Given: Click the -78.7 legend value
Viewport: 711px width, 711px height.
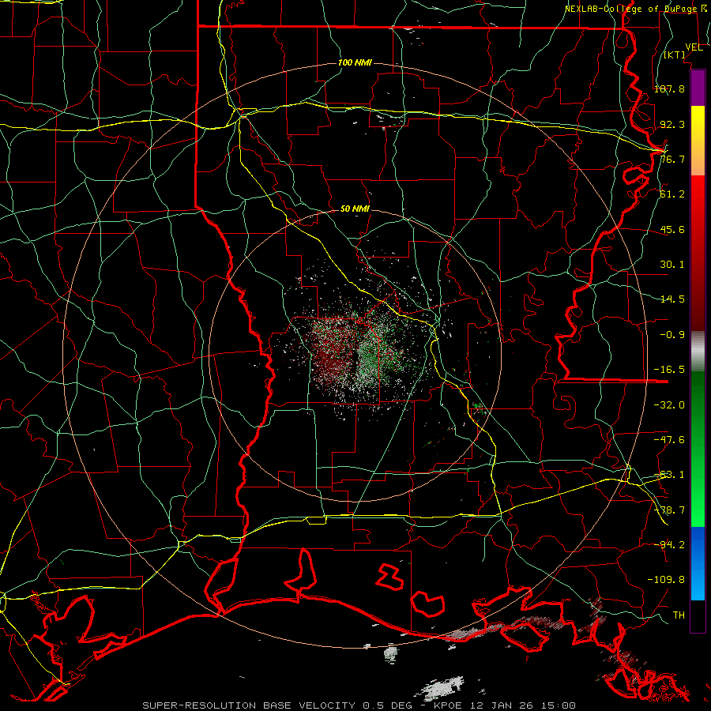Looking at the screenshot, I should 669,510.
